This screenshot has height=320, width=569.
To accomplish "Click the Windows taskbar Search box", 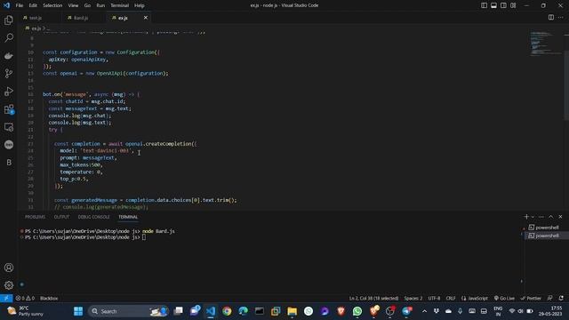I will click(128, 311).
